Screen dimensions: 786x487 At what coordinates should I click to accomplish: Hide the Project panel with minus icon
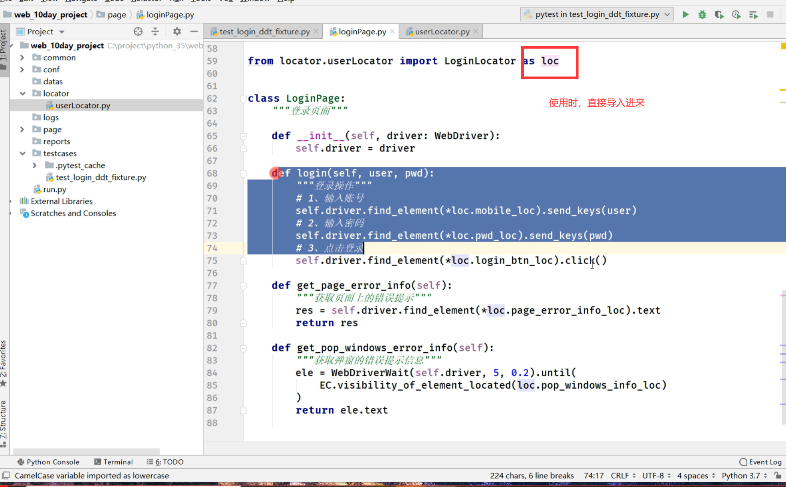pos(194,31)
